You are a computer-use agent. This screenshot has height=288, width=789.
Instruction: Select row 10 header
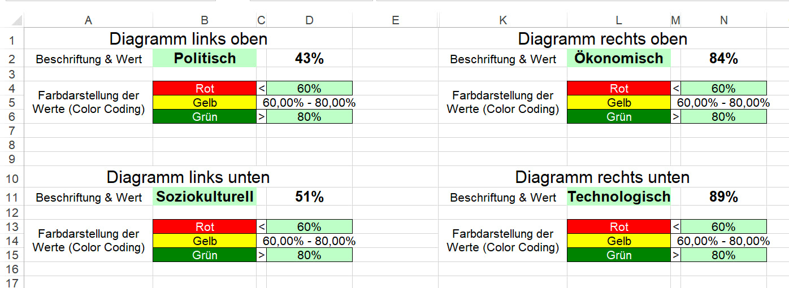pos(12,178)
